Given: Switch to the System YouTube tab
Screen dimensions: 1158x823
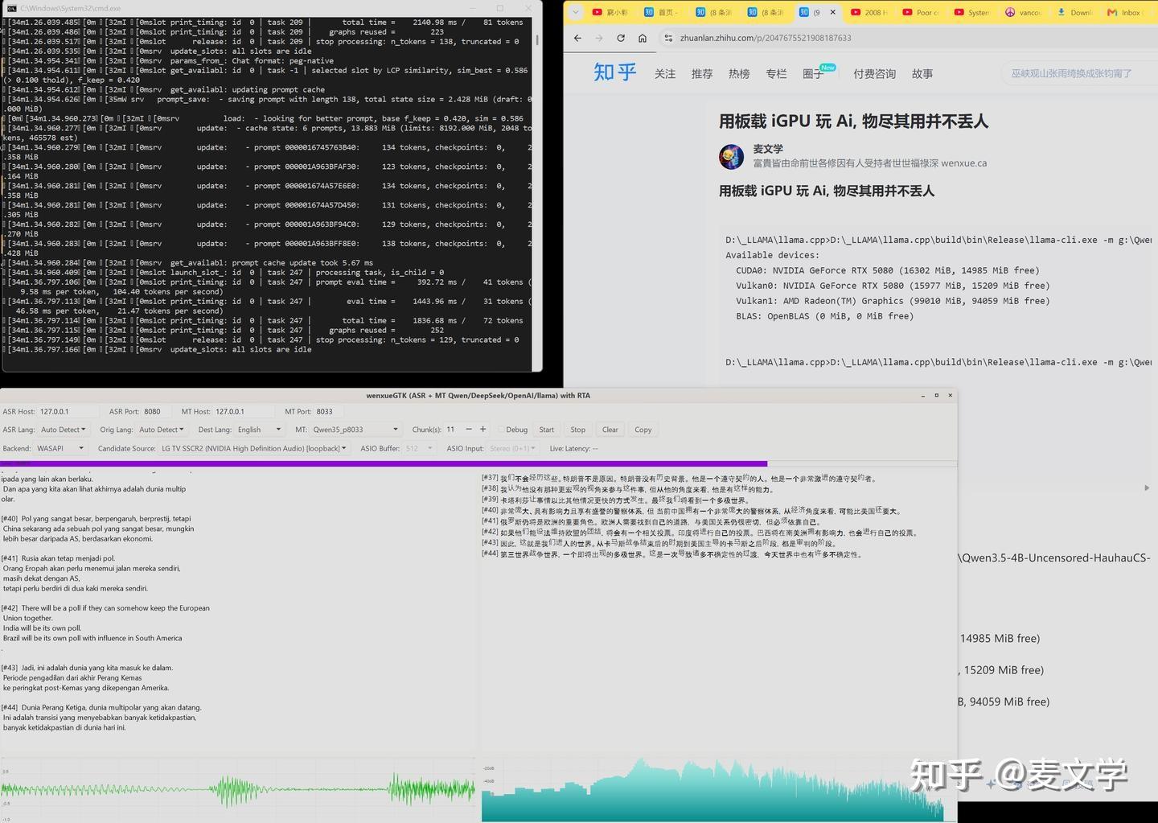Looking at the screenshot, I should click(971, 12).
